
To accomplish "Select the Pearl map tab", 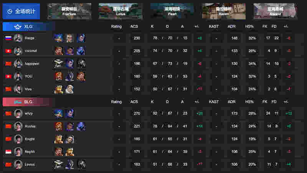I will click(172, 11).
